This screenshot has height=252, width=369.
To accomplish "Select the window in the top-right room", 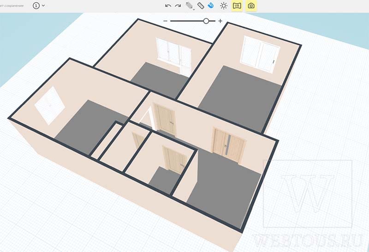I will (x=260, y=54).
